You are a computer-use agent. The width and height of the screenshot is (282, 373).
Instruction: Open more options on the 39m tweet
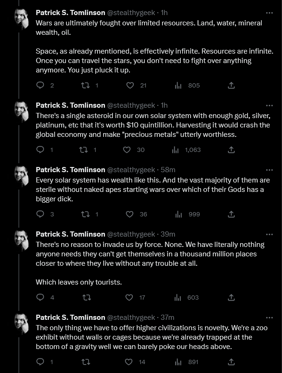point(269,234)
